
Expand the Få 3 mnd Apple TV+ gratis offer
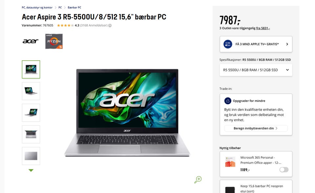coord(256,44)
